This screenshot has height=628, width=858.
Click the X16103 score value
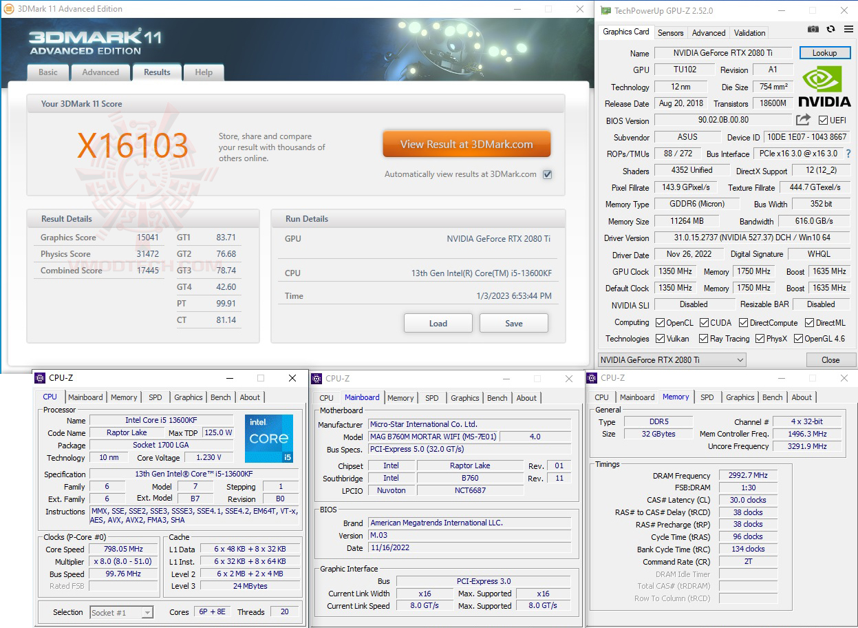[133, 145]
